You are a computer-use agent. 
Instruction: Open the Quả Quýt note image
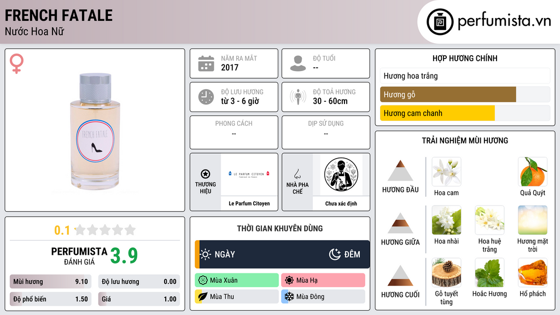tap(533, 172)
